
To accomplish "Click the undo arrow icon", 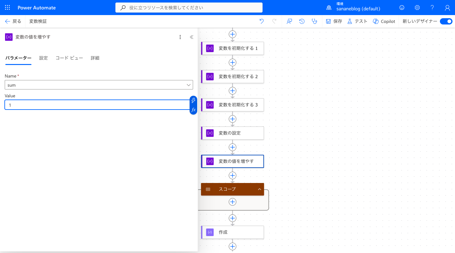I will pos(262,21).
